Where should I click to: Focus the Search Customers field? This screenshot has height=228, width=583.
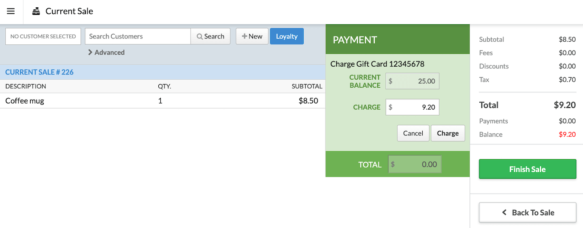pos(138,36)
